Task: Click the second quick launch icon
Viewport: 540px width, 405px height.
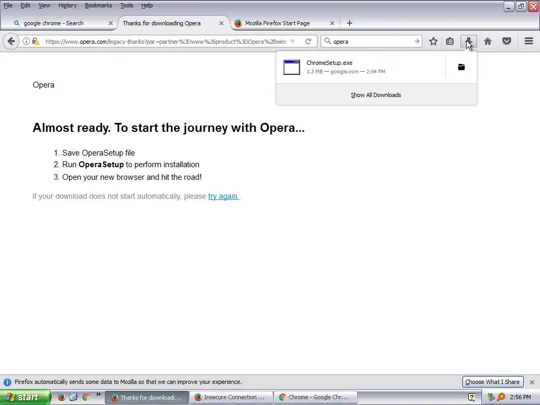Action: pyautogui.click(x=73, y=397)
